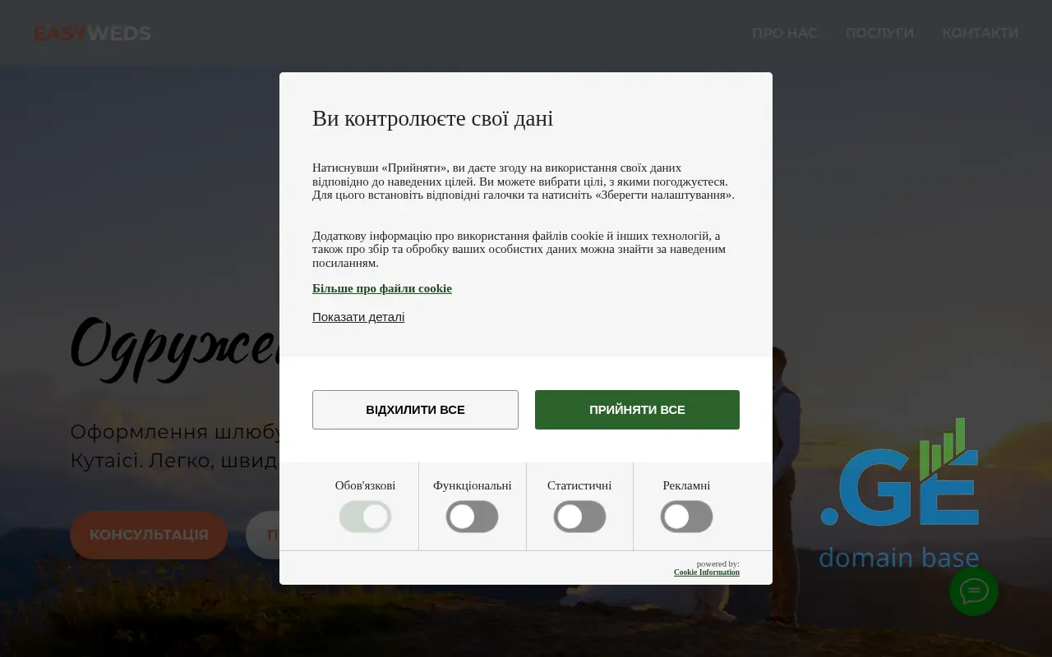1052x657 pixels.
Task: Open the Більше про файли cookie link
Action: (x=382, y=288)
